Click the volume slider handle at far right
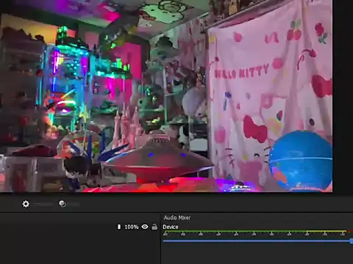353x264 pixels. tap(352, 241)
